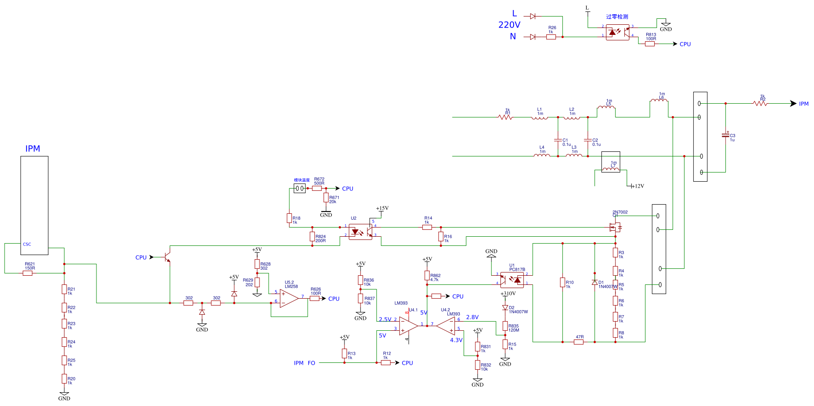Select the LM258 op-amp triangle U5.2
The image size is (814, 406).
pos(289,299)
